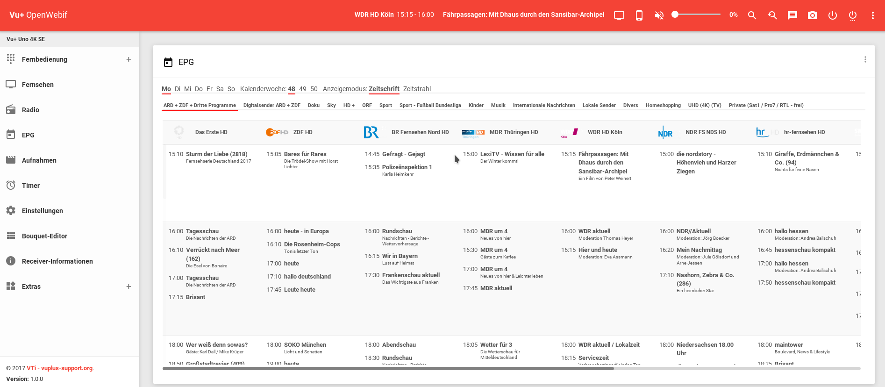The image size is (885, 387).
Task: Expand the Fernbedienung plus sign
Action: pyautogui.click(x=128, y=59)
